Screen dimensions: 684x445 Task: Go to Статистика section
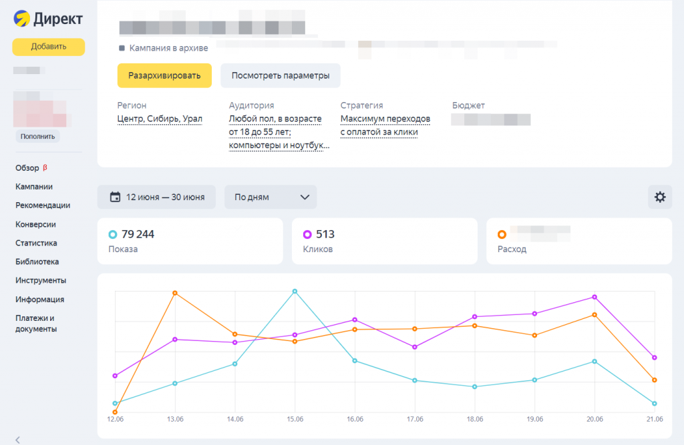[36, 243]
